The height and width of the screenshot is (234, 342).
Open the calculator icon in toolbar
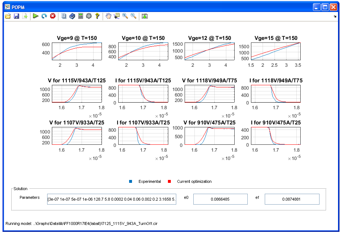81,16
